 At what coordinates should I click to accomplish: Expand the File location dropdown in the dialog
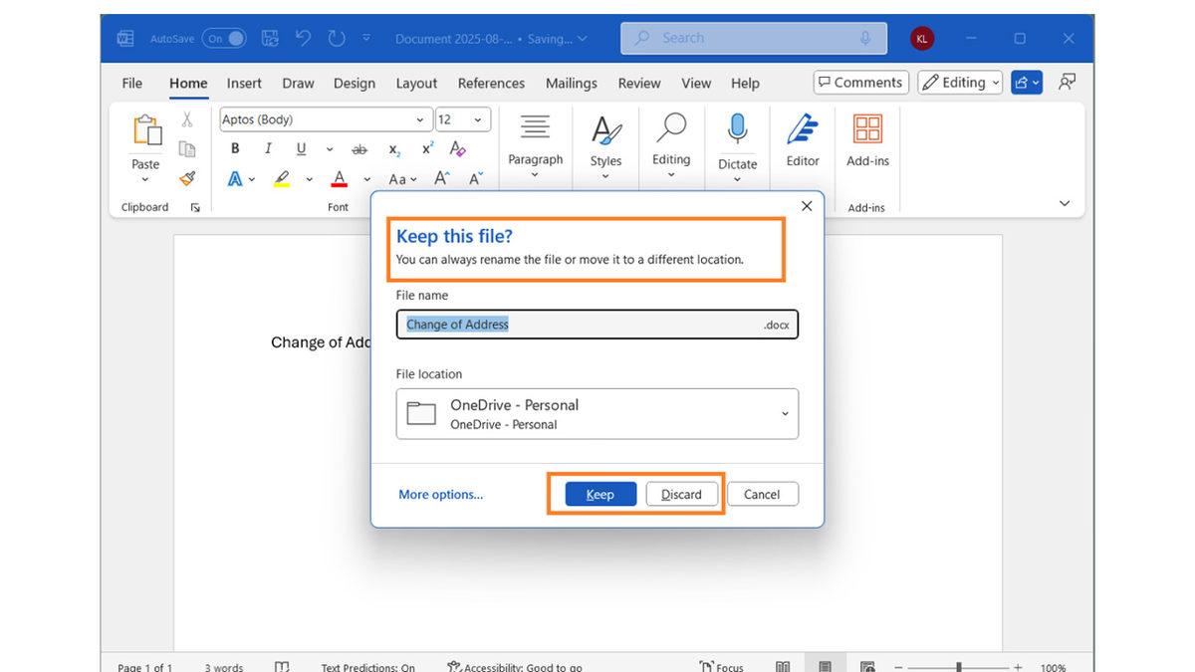point(784,413)
